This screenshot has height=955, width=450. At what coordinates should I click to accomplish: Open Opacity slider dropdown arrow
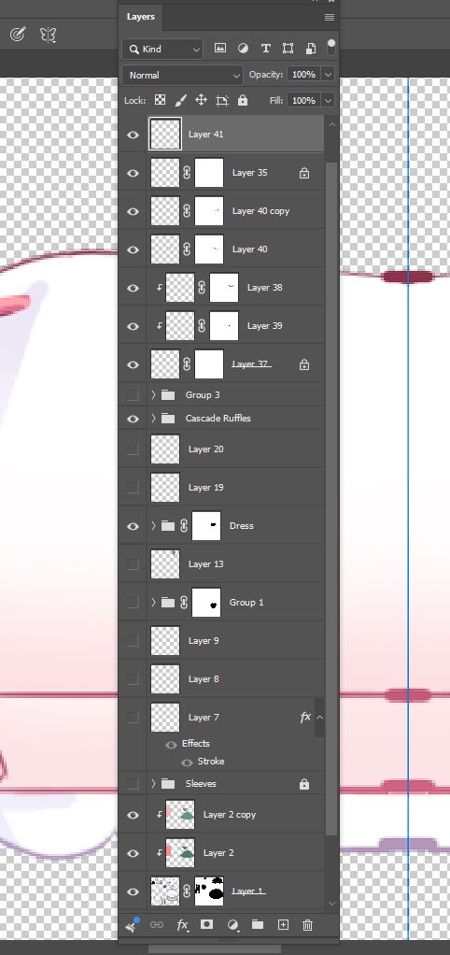click(x=328, y=75)
